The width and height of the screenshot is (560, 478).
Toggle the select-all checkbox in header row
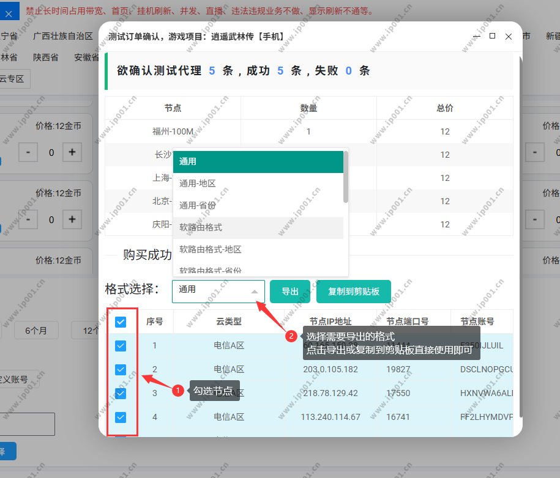[x=121, y=322]
